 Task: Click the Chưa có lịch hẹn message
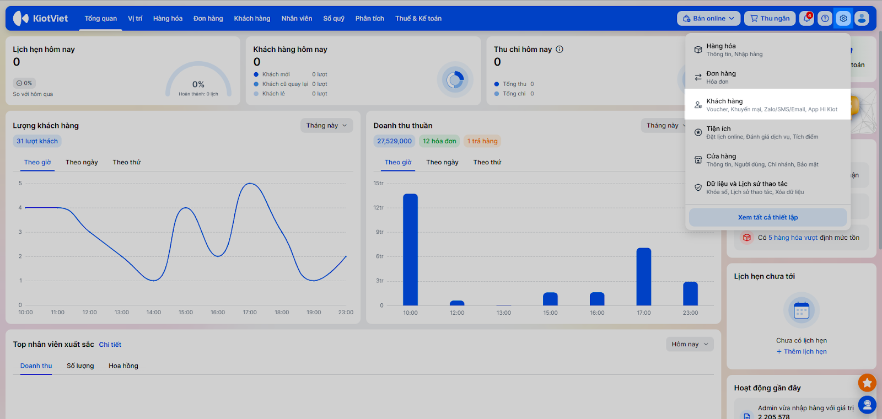tap(802, 341)
